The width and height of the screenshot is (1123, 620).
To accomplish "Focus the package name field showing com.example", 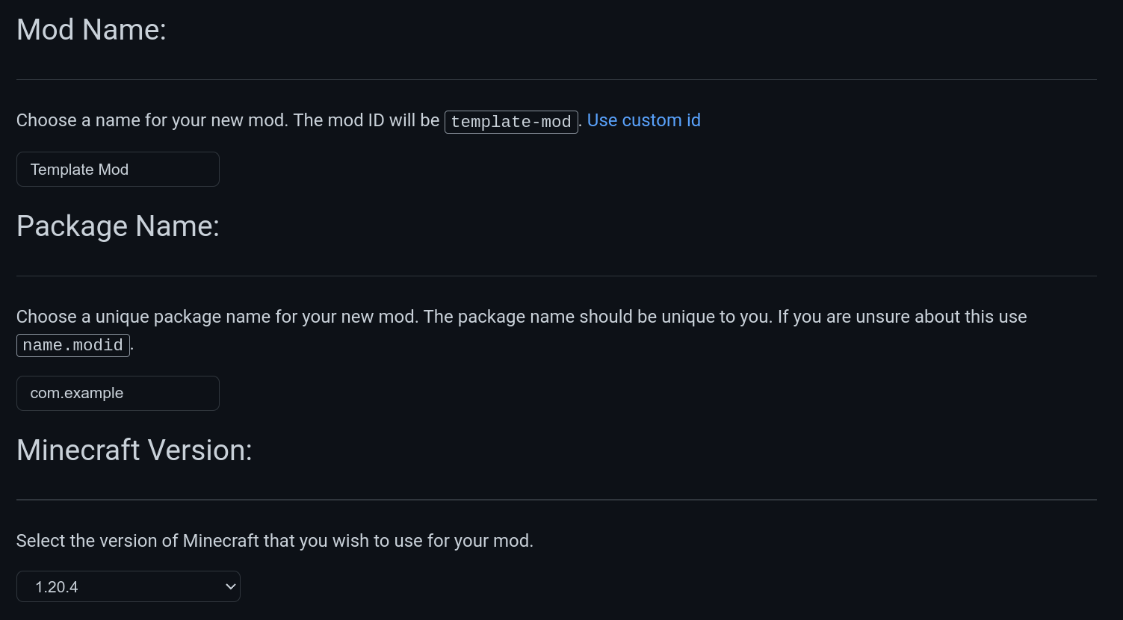I will click(x=117, y=393).
